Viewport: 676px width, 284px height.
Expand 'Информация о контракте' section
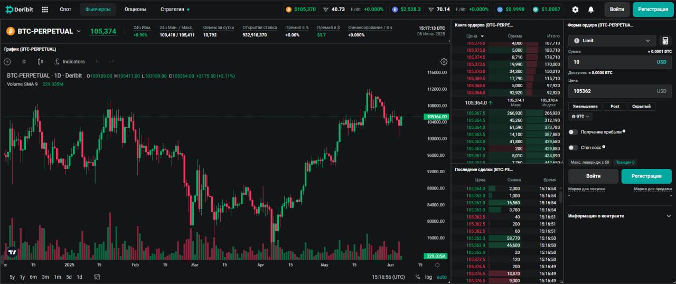point(619,216)
